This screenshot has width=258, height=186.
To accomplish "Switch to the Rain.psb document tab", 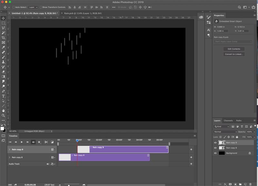I will point(83,13).
